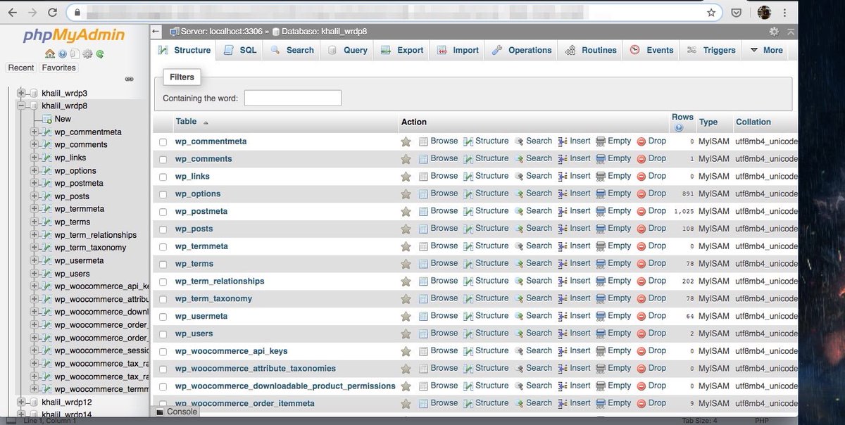Expand wp_links in sidebar tree
This screenshot has width=845, height=425.
(34, 158)
